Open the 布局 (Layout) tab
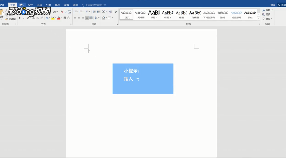286x158 pixels. [x=39, y=5]
